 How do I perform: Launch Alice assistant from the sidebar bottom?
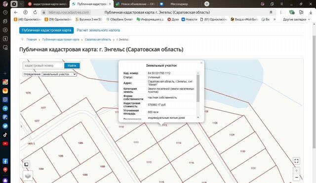tap(5, 180)
